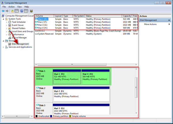
Task: Select Local Users and Groups
Action: [23, 31]
